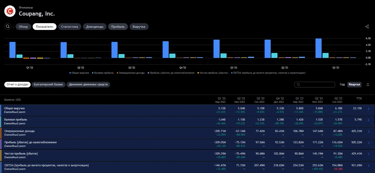Expand the Чистая прибыль (убыток) row arrow
375x173 pixels.
(x=368, y=154)
